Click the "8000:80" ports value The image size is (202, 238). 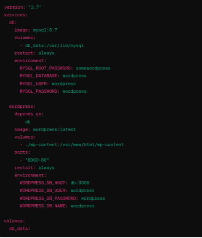(37, 160)
